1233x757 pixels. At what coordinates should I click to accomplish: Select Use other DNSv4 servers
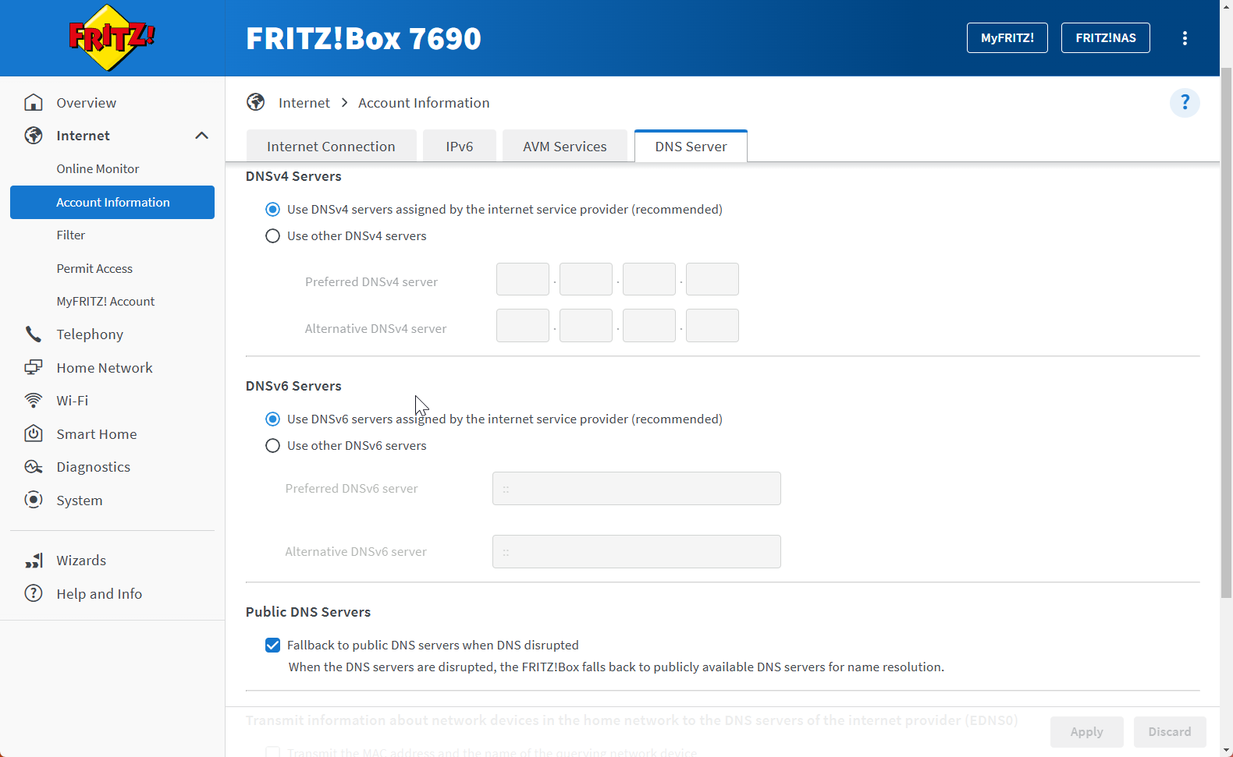click(272, 236)
